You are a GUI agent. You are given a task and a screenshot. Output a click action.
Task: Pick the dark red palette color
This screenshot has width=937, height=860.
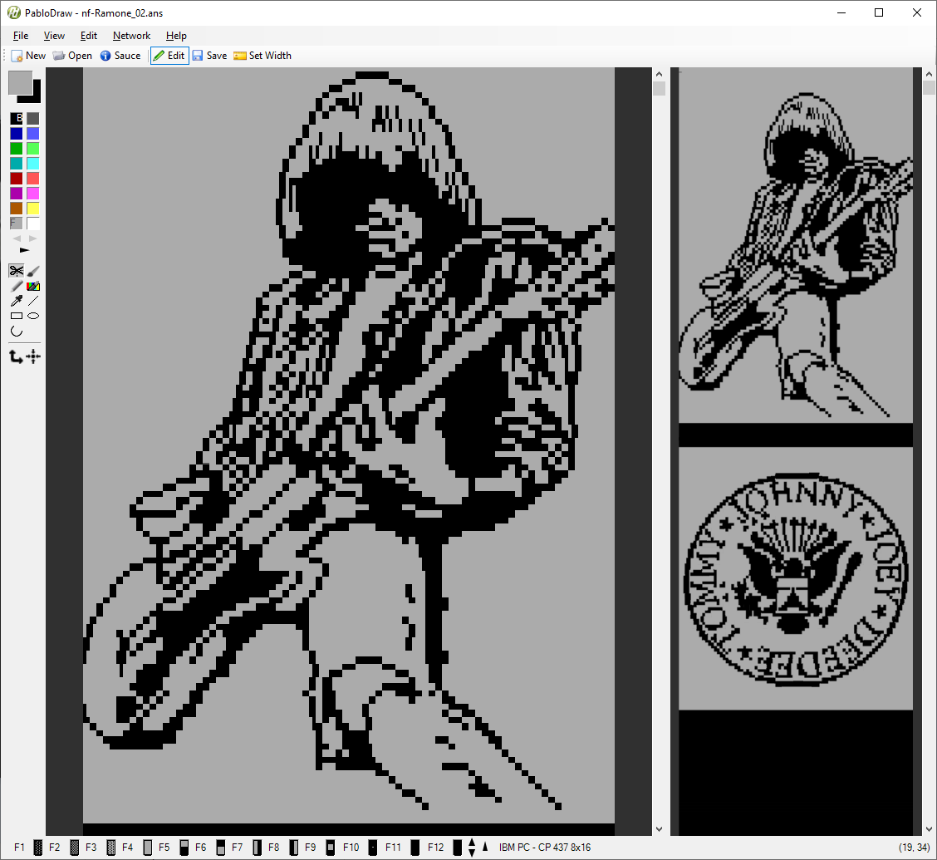(16, 178)
